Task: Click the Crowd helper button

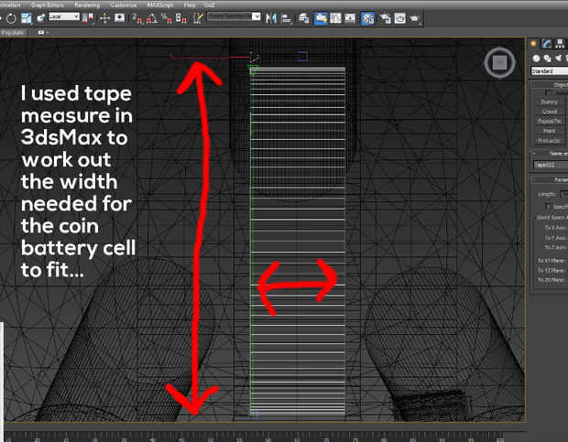Action: pyautogui.click(x=549, y=112)
